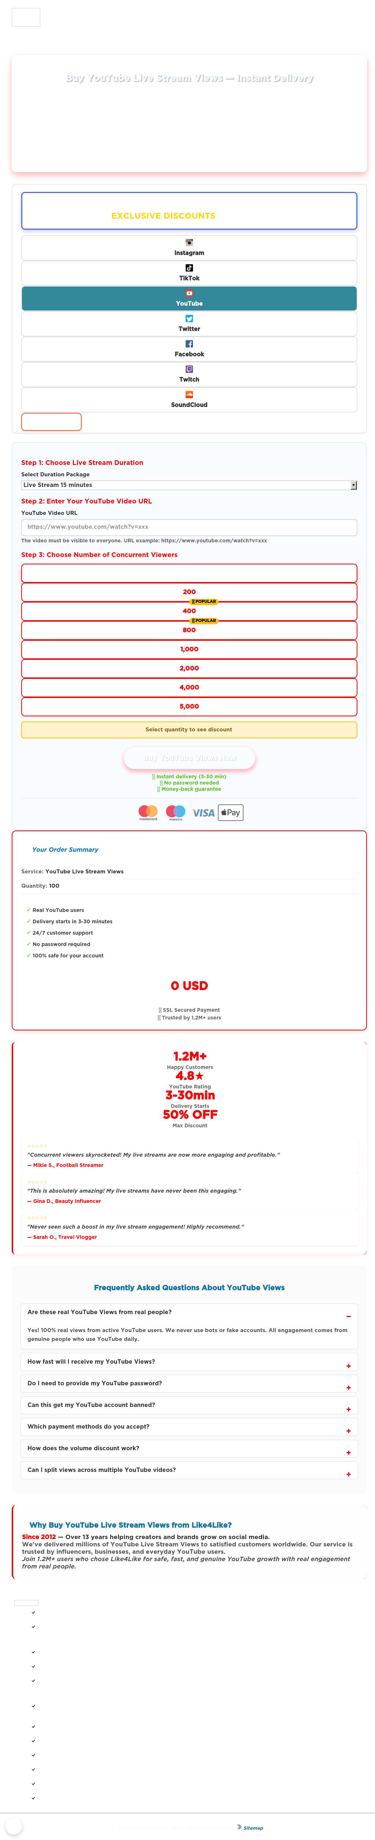Pick the 5,000 viewers quantity option
The width and height of the screenshot is (375, 1840).
[189, 706]
